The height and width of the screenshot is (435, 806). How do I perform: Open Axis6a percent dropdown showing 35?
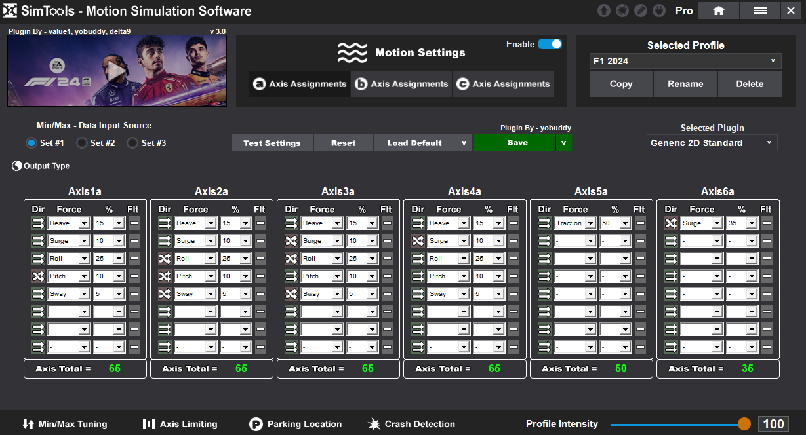point(742,223)
